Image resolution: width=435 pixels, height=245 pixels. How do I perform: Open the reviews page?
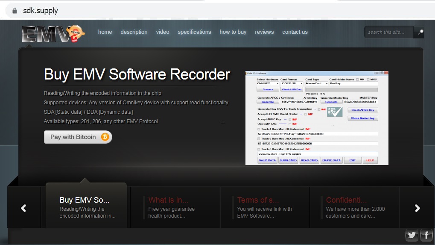264,32
